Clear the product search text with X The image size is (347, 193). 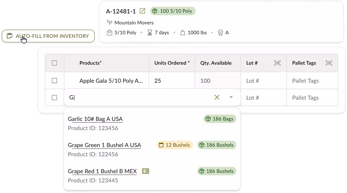[x=217, y=97]
